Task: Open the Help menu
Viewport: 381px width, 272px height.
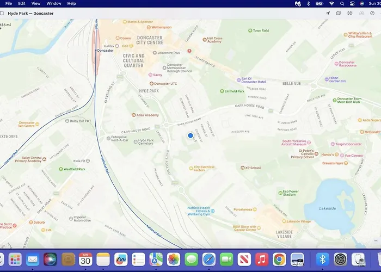Action: tap(71, 3)
